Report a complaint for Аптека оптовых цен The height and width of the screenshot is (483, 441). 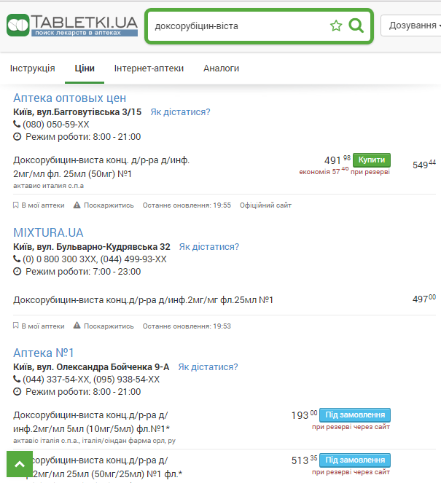pyautogui.click(x=104, y=205)
